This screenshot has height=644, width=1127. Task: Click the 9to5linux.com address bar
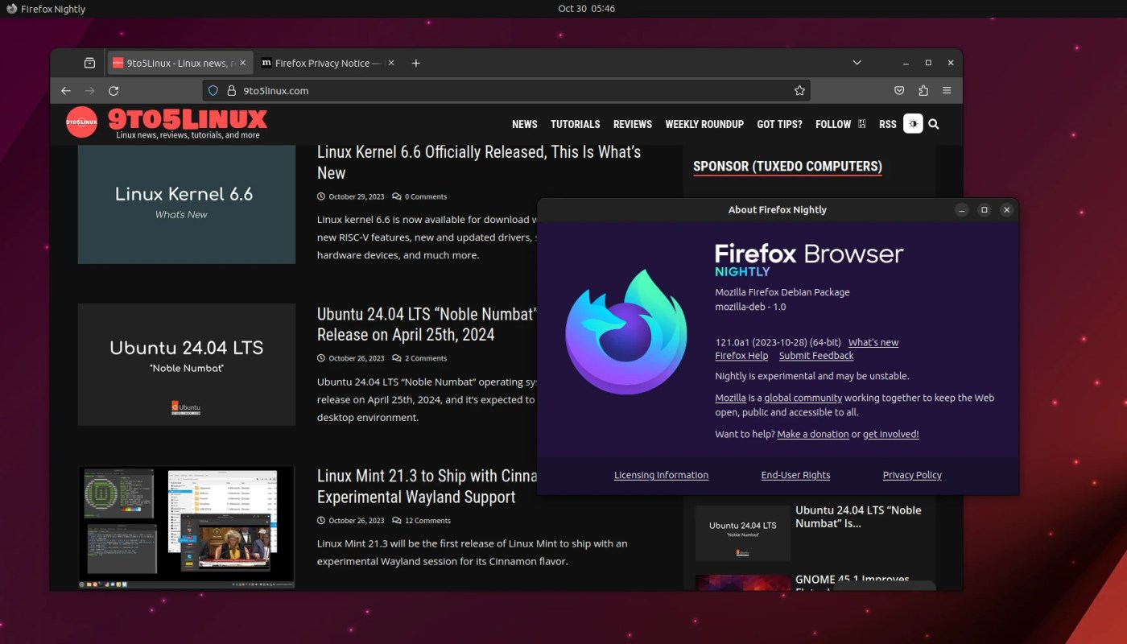pos(506,91)
